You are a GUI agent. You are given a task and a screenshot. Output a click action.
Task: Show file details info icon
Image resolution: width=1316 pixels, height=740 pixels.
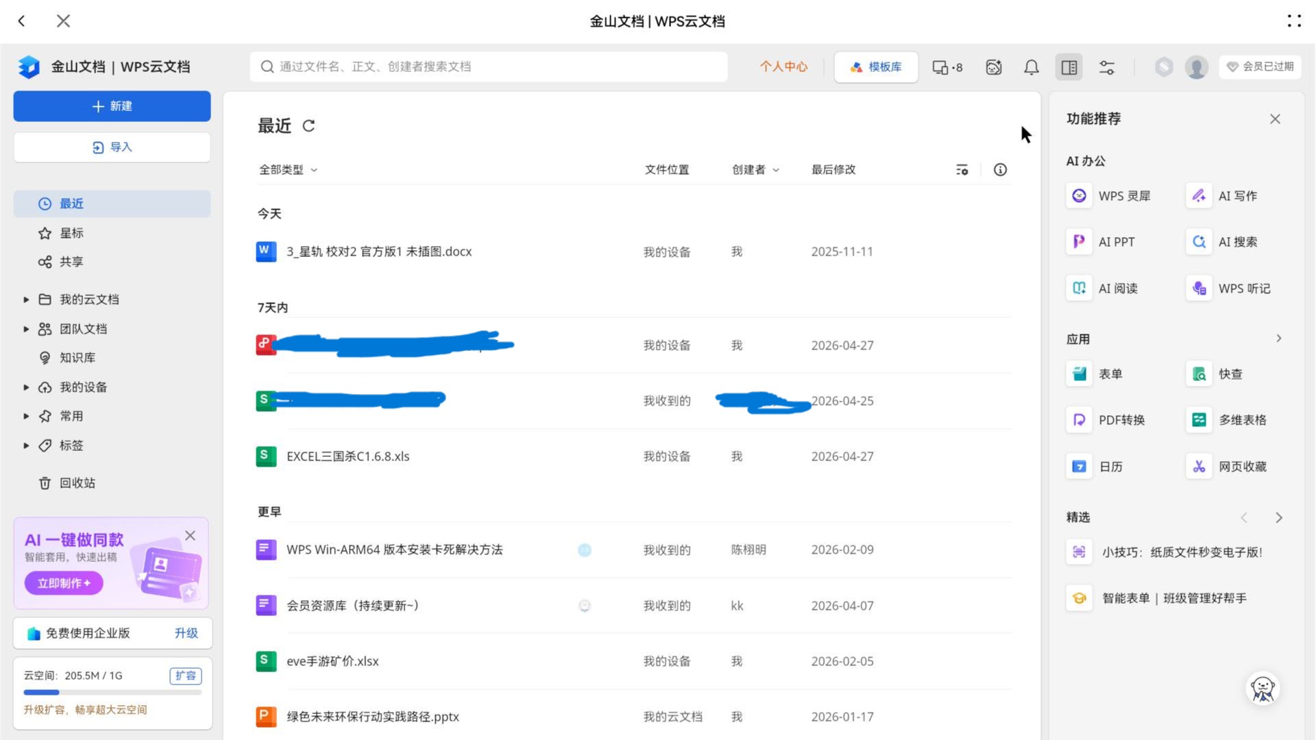pos(1001,170)
